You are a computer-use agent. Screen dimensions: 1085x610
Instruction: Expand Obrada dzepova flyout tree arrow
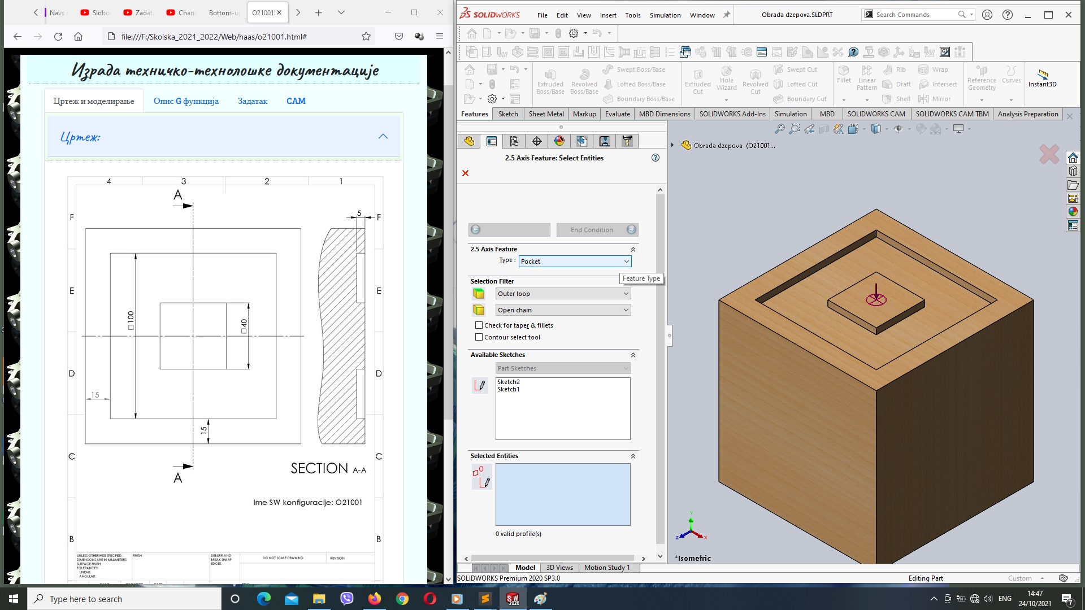click(x=672, y=145)
